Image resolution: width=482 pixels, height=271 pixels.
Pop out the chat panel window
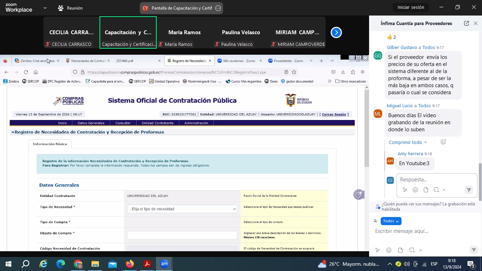466,23
